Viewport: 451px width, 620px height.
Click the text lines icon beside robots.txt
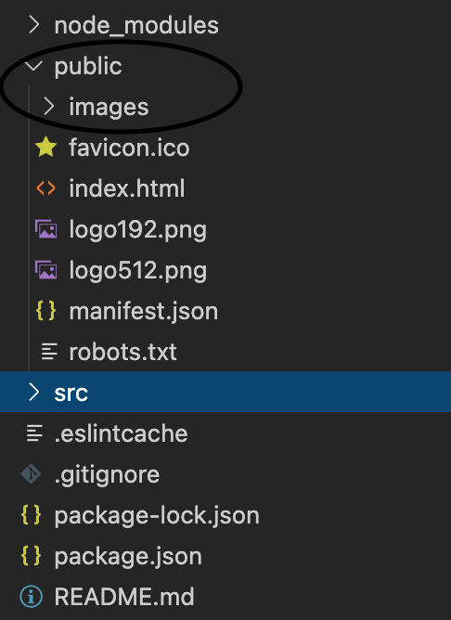50,352
